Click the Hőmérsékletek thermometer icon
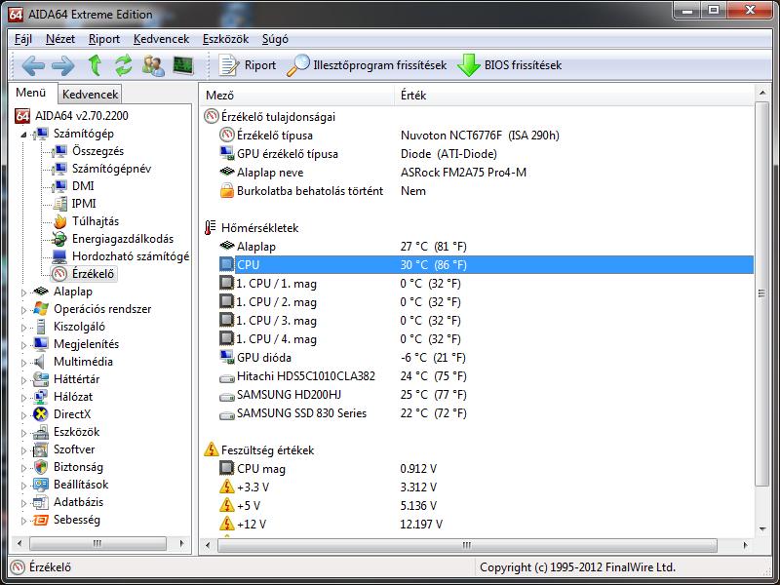The height and width of the screenshot is (585, 780). (x=211, y=228)
